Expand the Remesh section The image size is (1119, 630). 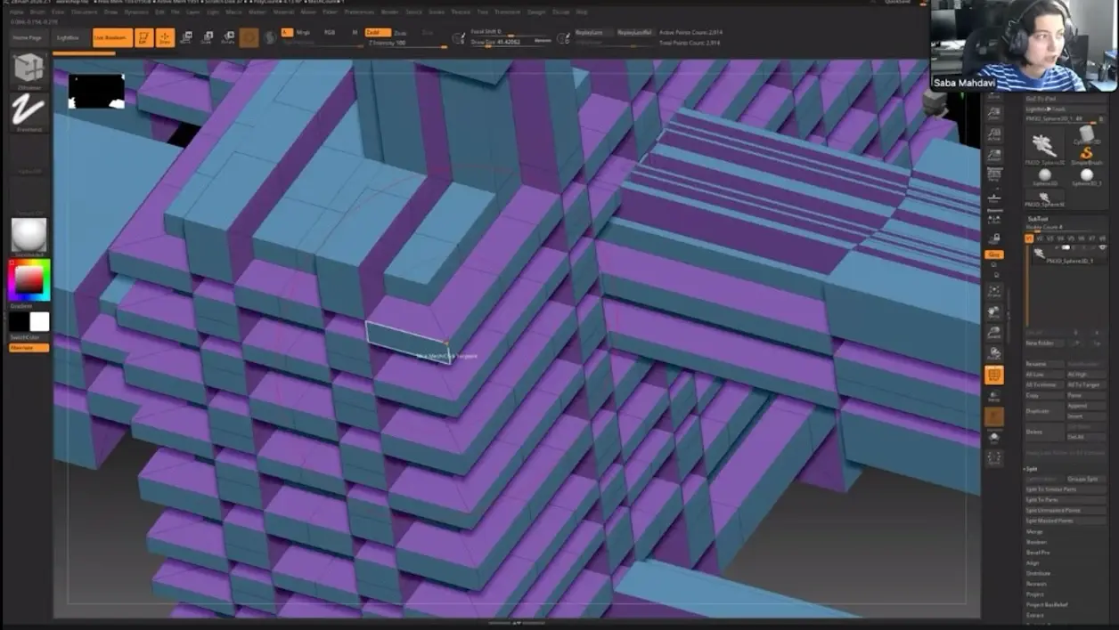(1036, 584)
